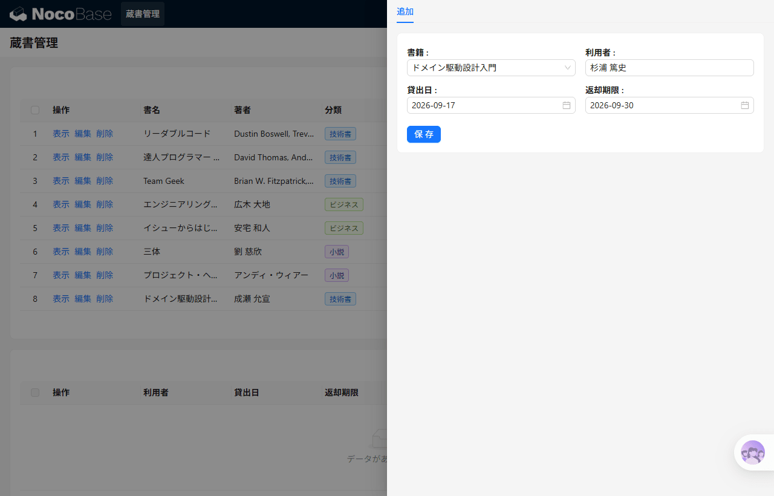Viewport: 774px width, 496px height.
Task: Click 編集 for リーダブルコード
Action: (83, 134)
